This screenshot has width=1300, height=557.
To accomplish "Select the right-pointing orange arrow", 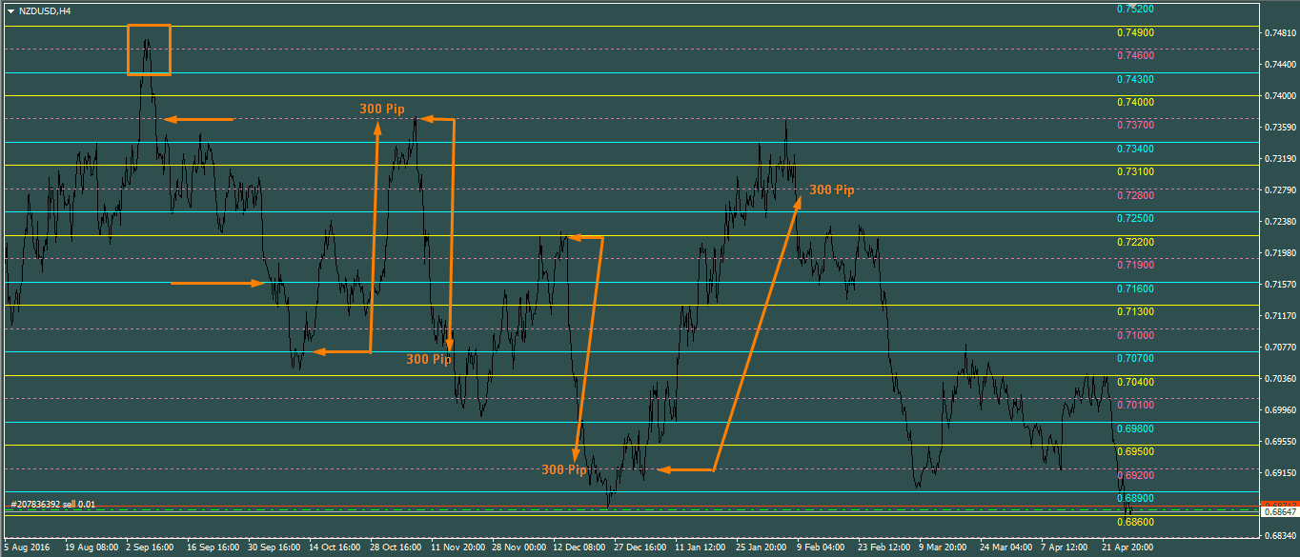I will click(217, 283).
